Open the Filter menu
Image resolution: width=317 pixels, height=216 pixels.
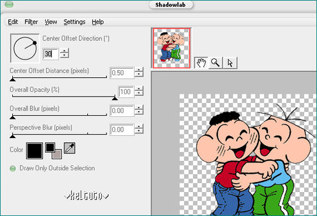pos(31,22)
